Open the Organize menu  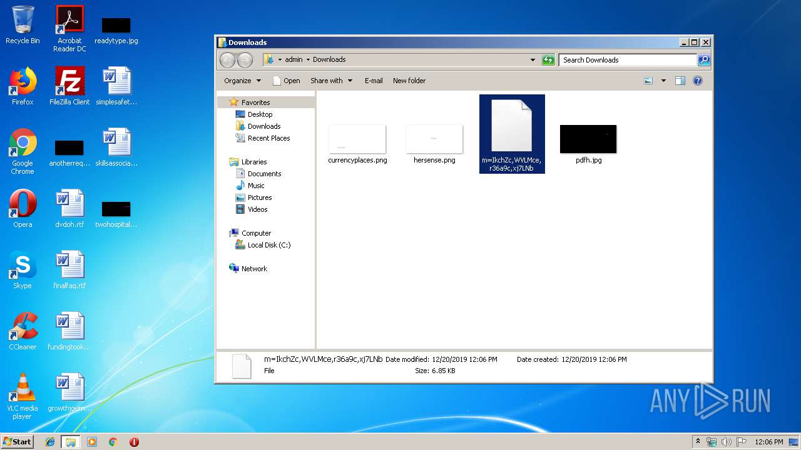(242, 81)
